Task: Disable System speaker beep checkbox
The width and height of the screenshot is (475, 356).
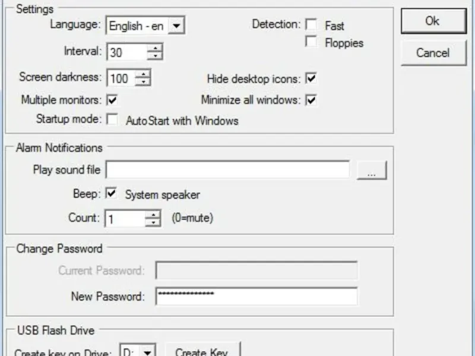Action: click(x=111, y=193)
